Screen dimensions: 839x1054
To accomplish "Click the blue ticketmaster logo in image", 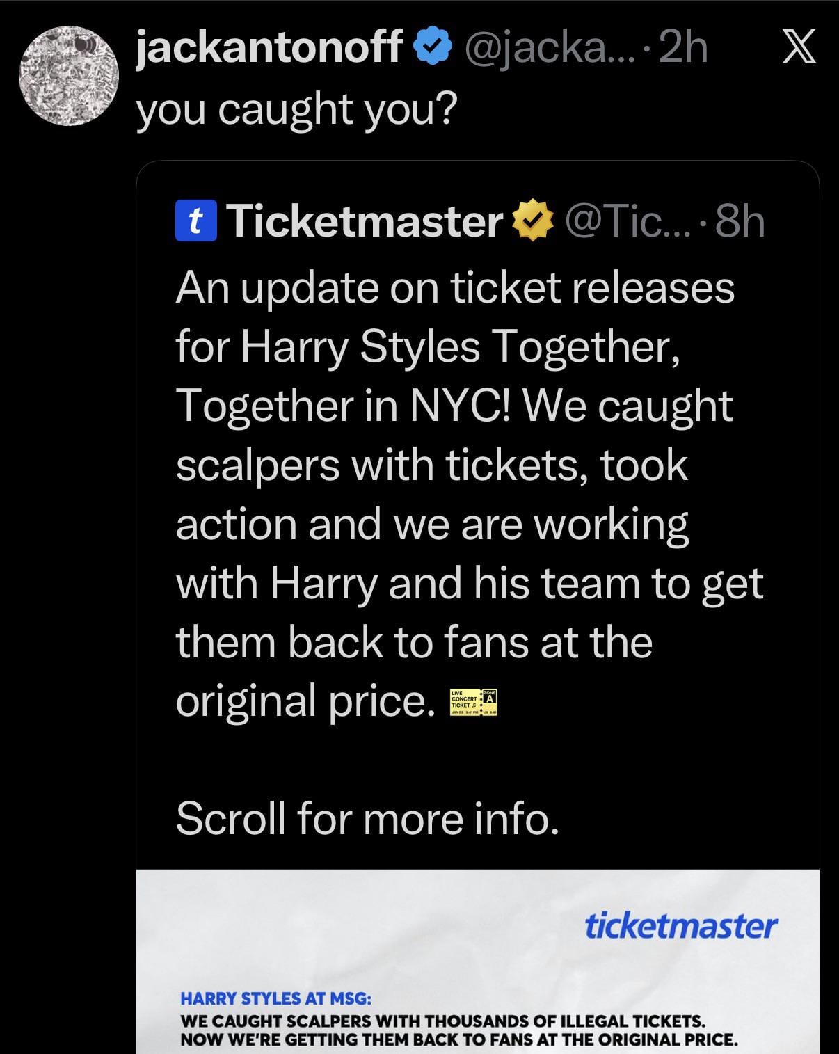I will pos(680,925).
